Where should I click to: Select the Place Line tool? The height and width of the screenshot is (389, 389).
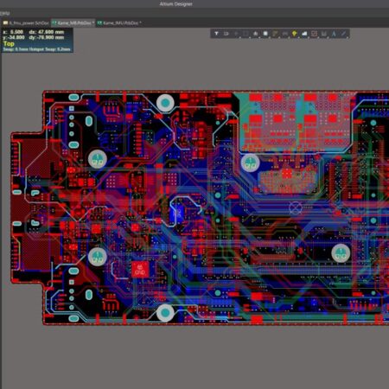point(343,34)
